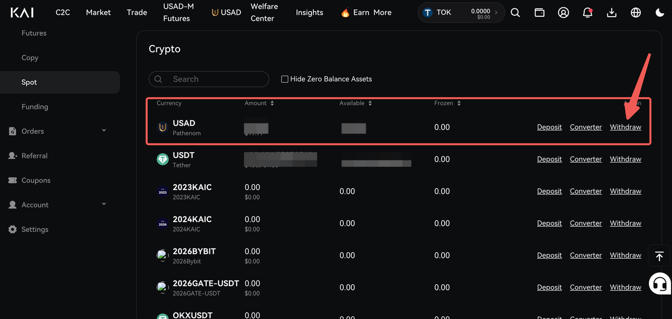This screenshot has width=672, height=319.
Task: Click the 2026BYBIT coin icon
Action: 163,255
